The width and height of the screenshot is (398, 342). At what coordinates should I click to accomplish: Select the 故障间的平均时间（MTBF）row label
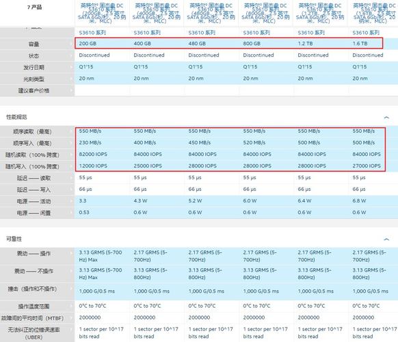point(32,318)
